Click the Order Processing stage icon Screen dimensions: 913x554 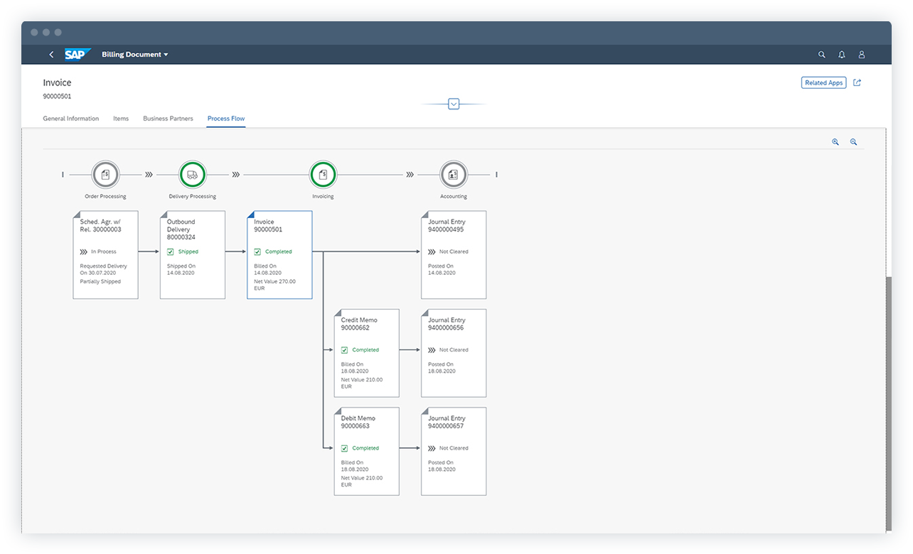pos(105,174)
